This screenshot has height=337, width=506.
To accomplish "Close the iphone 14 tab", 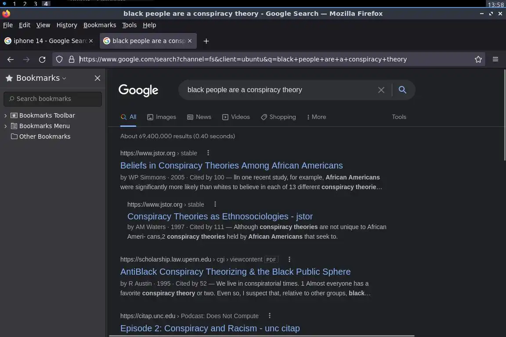I will click(91, 41).
